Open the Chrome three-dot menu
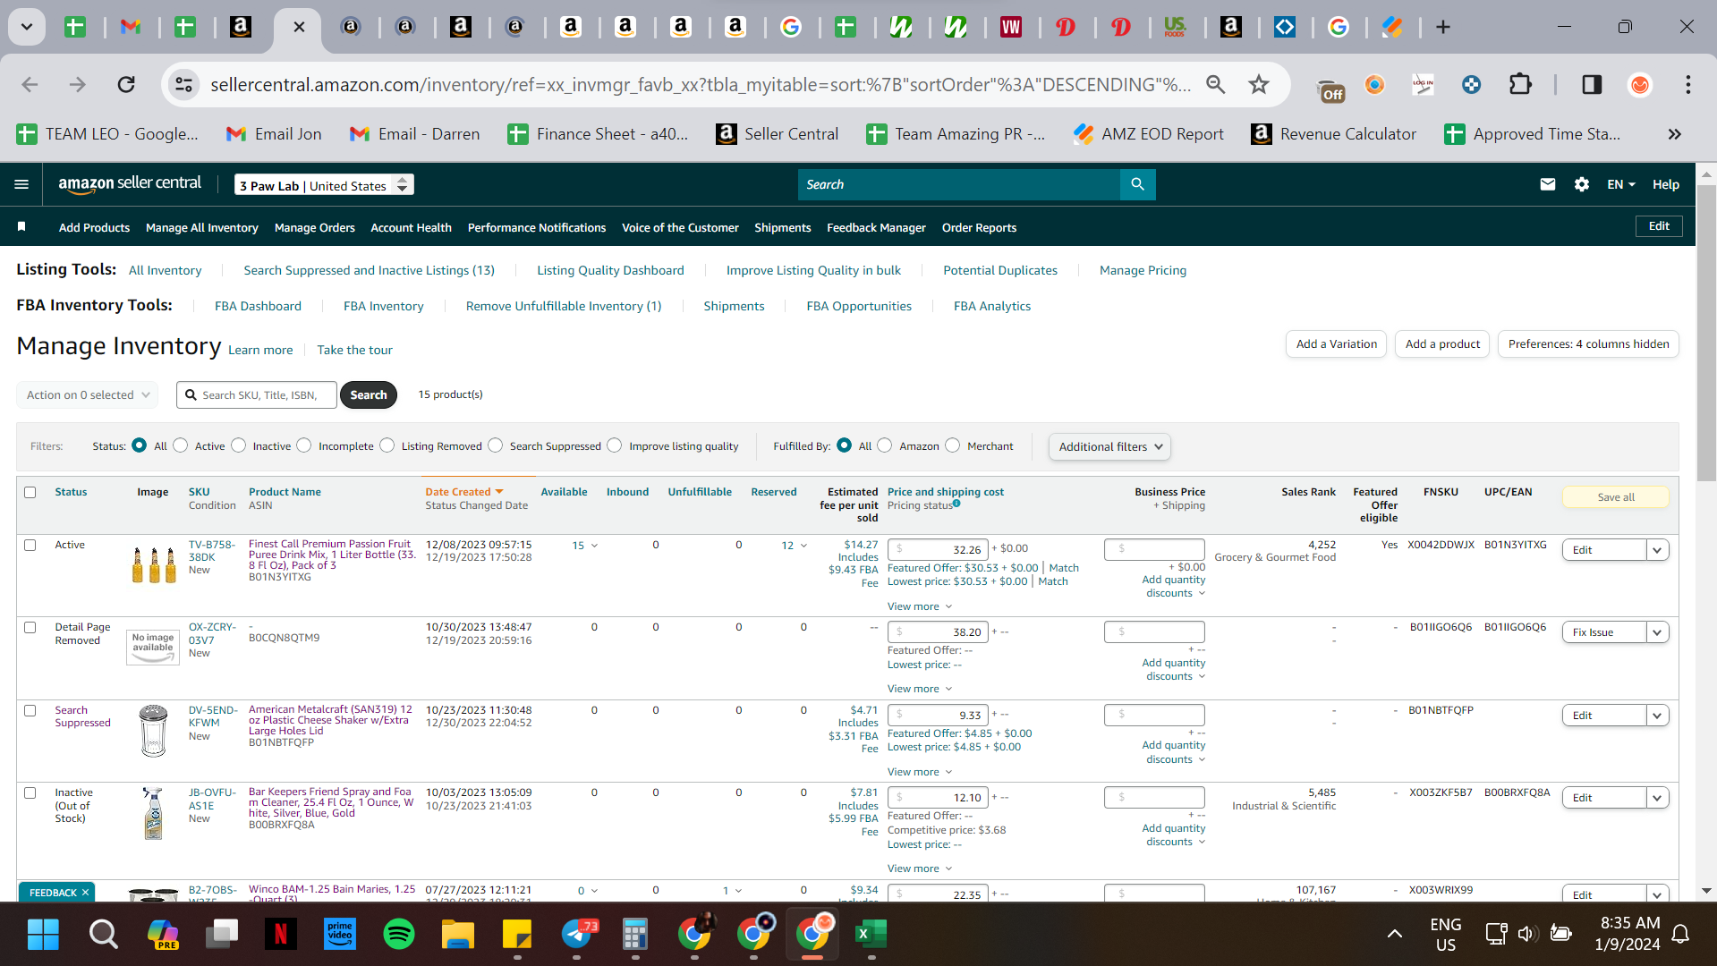Viewport: 1717px width, 966px height. point(1687,84)
